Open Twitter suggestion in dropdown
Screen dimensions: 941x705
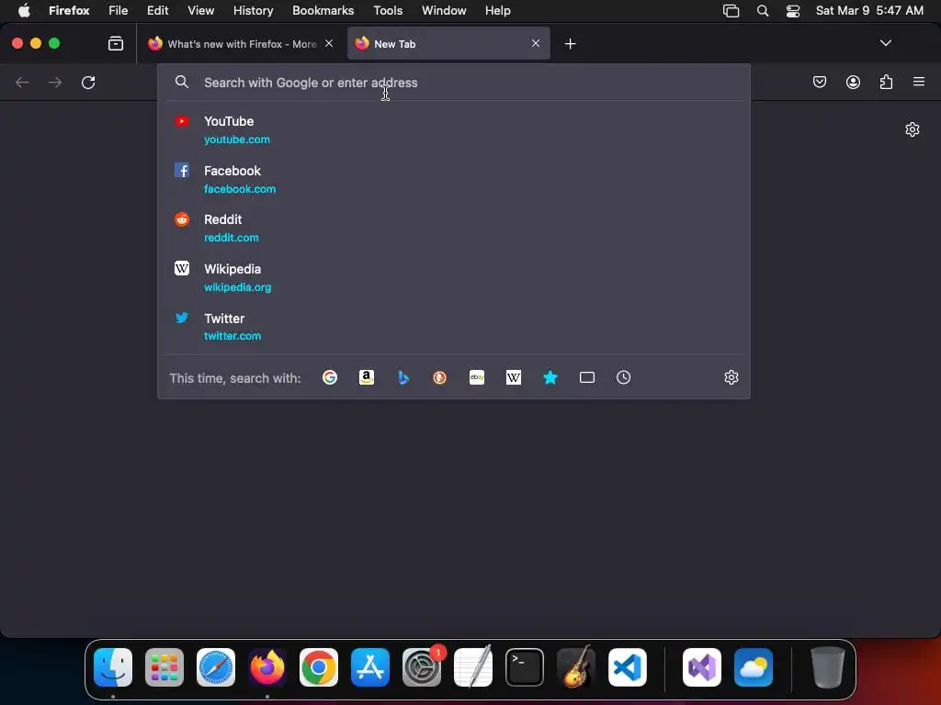pos(454,327)
